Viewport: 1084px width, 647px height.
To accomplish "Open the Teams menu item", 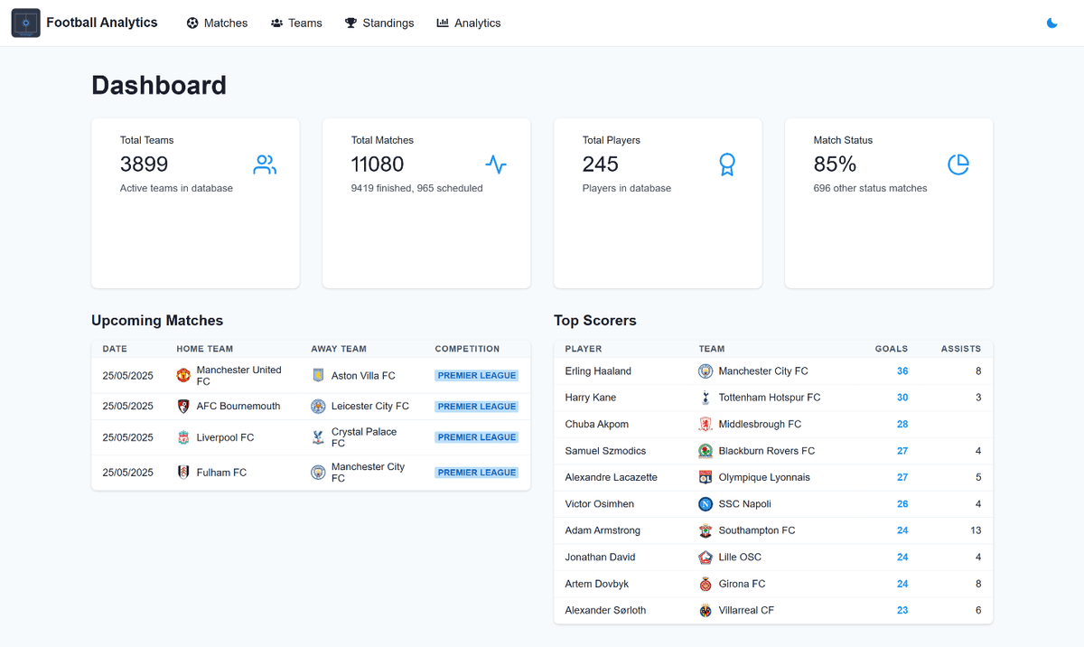I will click(x=296, y=23).
